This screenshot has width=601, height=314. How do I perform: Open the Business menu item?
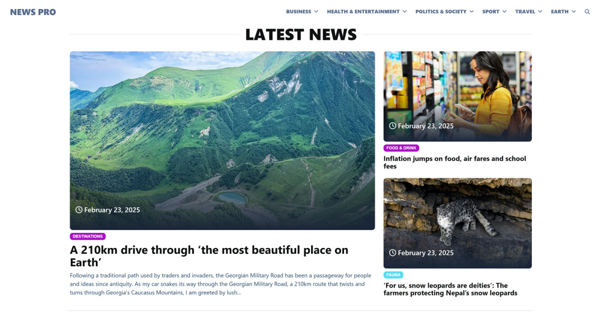[x=298, y=12]
